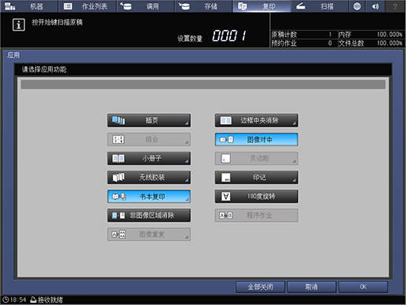Open the 机器 (Machine) tab
The width and height of the screenshot is (406, 305).
coord(29,6)
